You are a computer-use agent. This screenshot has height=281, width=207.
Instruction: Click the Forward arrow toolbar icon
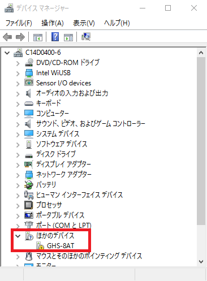point(20,37)
